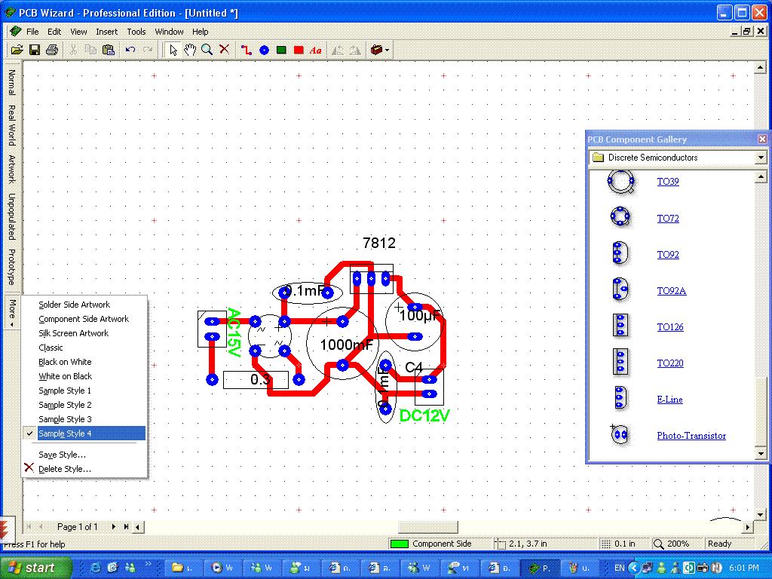The height and width of the screenshot is (579, 772).
Task: Undo the last action
Action: [130, 50]
